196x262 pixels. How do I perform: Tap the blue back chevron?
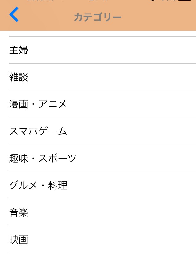[14, 14]
